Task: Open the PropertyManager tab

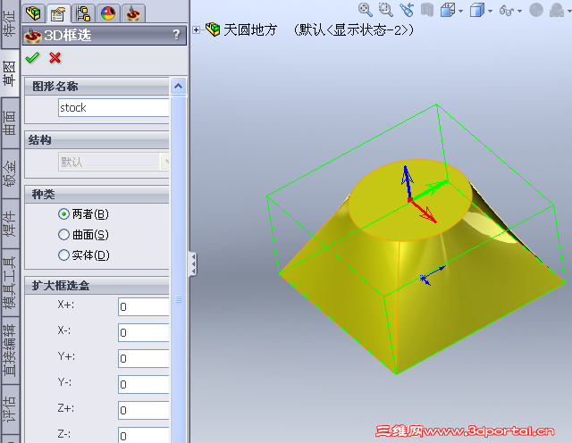Action: 58,14
